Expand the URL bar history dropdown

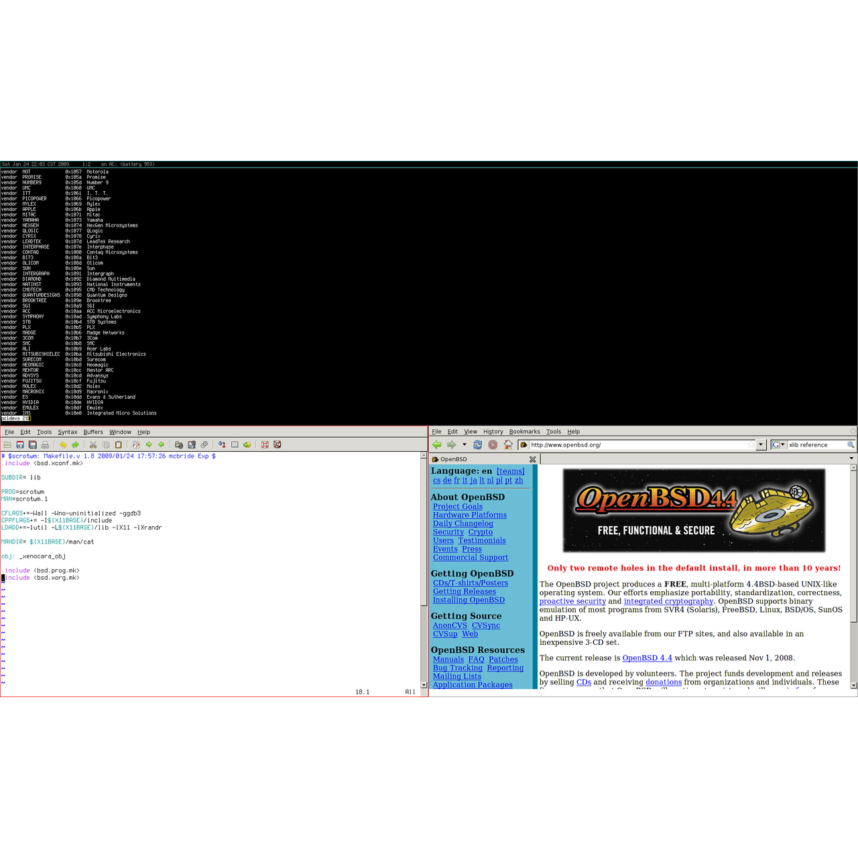pyautogui.click(x=761, y=444)
